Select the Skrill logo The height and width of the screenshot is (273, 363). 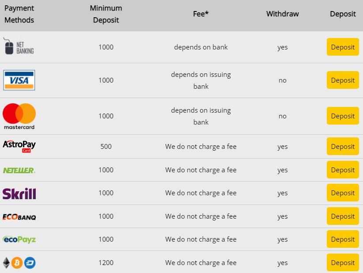click(x=19, y=193)
